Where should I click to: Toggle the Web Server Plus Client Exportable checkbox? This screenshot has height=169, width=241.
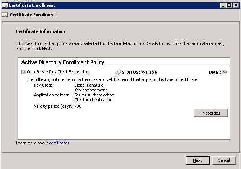point(24,72)
